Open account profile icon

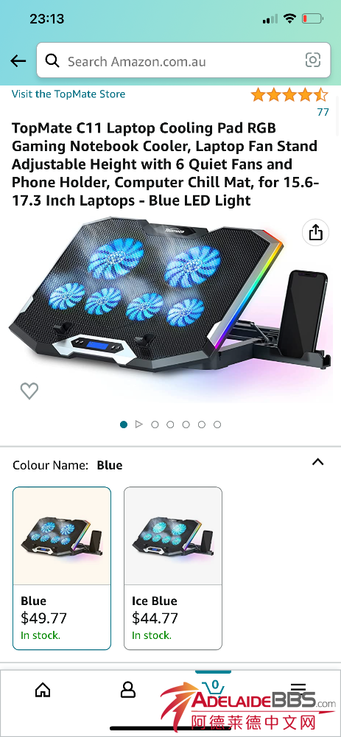127,690
